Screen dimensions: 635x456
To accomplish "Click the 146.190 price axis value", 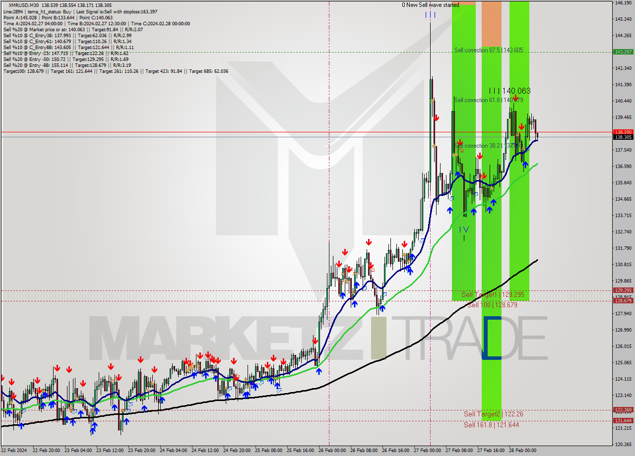I will click(x=623, y=3).
